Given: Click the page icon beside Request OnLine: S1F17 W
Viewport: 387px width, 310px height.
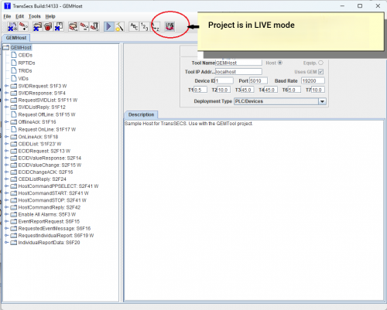Looking at the screenshot, I should click(14, 129).
